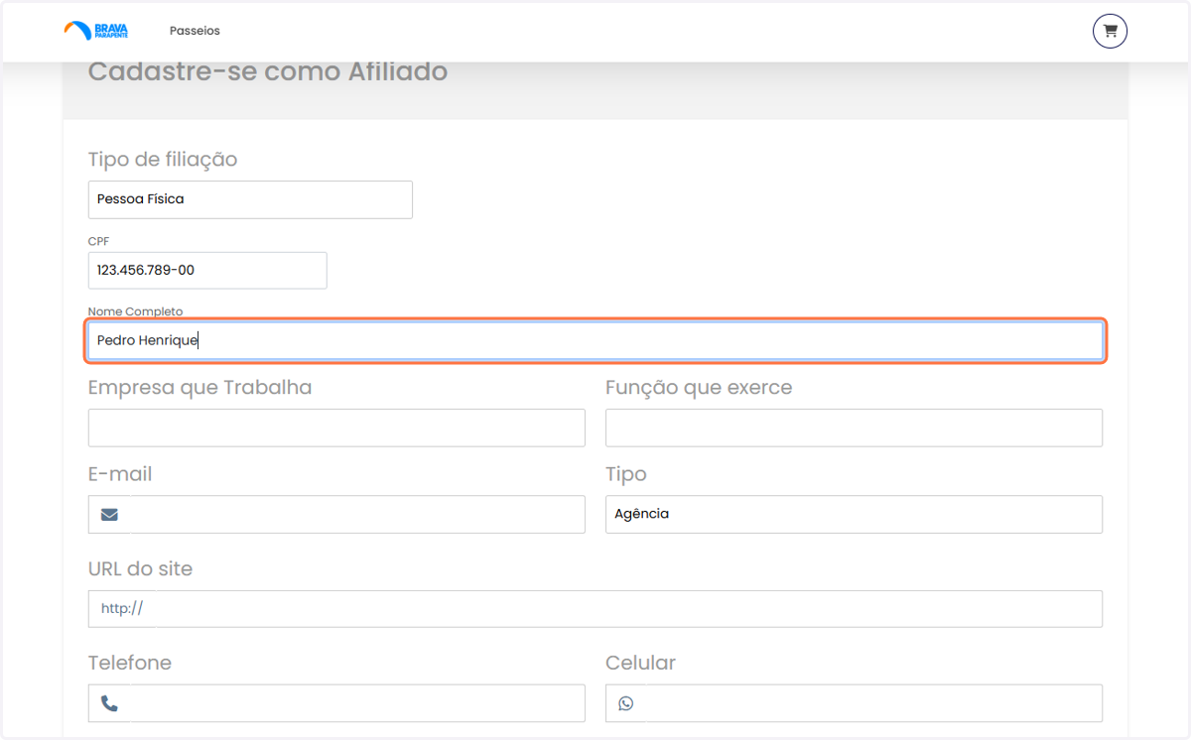Image resolution: width=1191 pixels, height=740 pixels.
Task: Click the Nome Completo label
Action: click(136, 311)
